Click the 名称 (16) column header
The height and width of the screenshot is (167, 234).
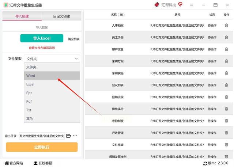click(x=118, y=15)
